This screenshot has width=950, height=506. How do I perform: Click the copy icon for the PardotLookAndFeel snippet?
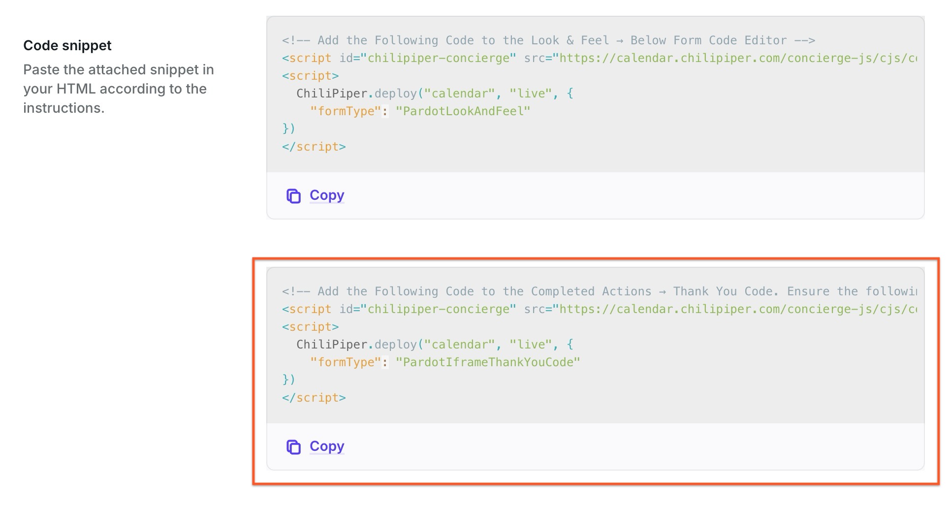[x=293, y=196]
